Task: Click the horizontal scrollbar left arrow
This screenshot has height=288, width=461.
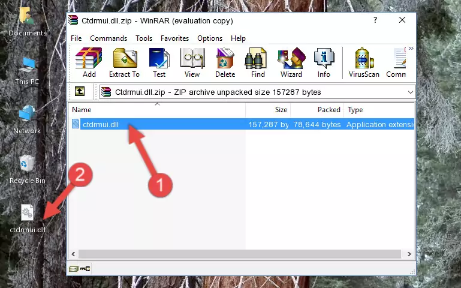Action: (74, 254)
